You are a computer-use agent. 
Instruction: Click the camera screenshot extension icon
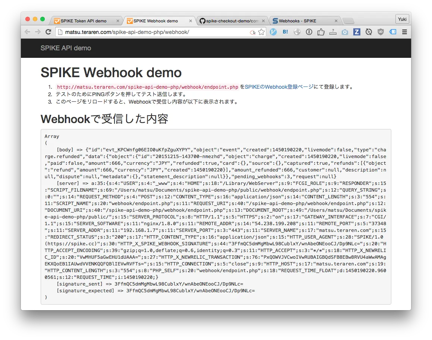coord(345,32)
